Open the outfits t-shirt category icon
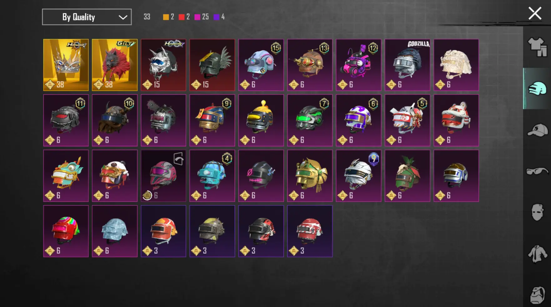Image resolution: width=551 pixels, height=307 pixels. click(x=537, y=47)
